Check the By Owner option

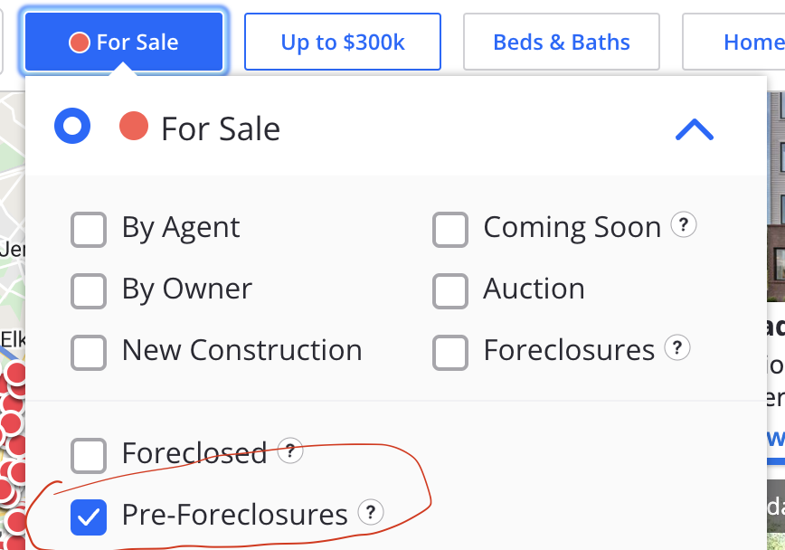coord(89,291)
